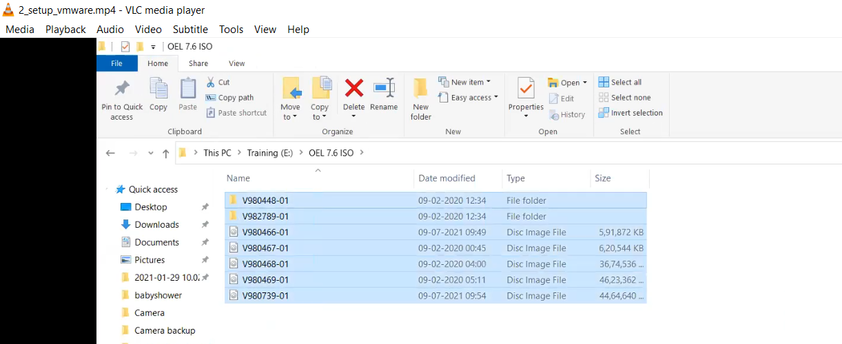
Task: Switch to the View ribbon tab
Action: click(x=237, y=63)
